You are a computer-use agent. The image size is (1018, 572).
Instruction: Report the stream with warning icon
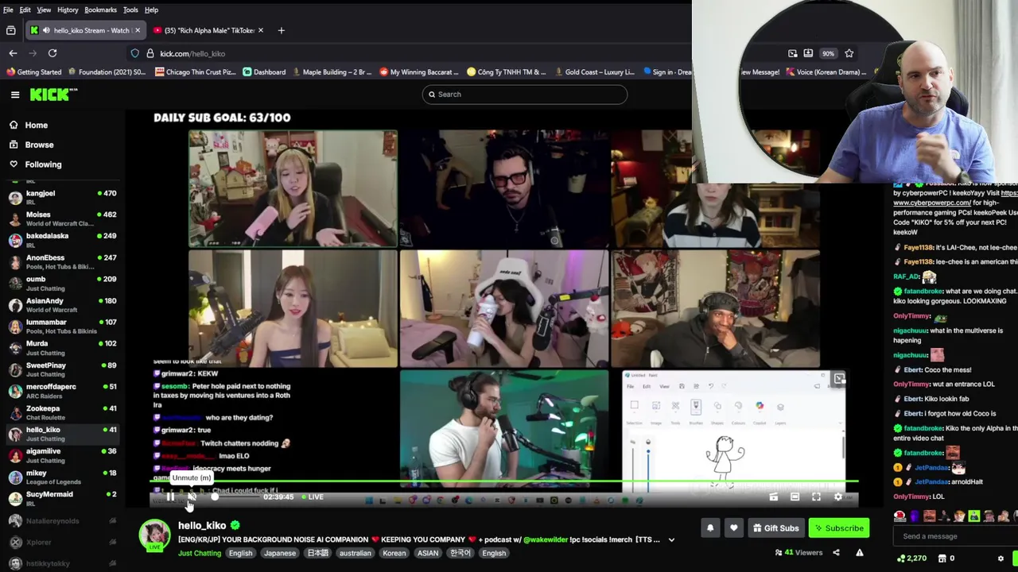(x=859, y=552)
